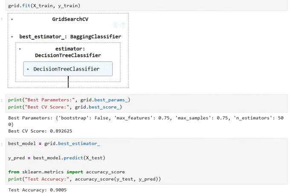The width and height of the screenshot is (290, 193).
Task: Click the info 'i' icon under GridSearchCV
Action: [x=116, y=25]
